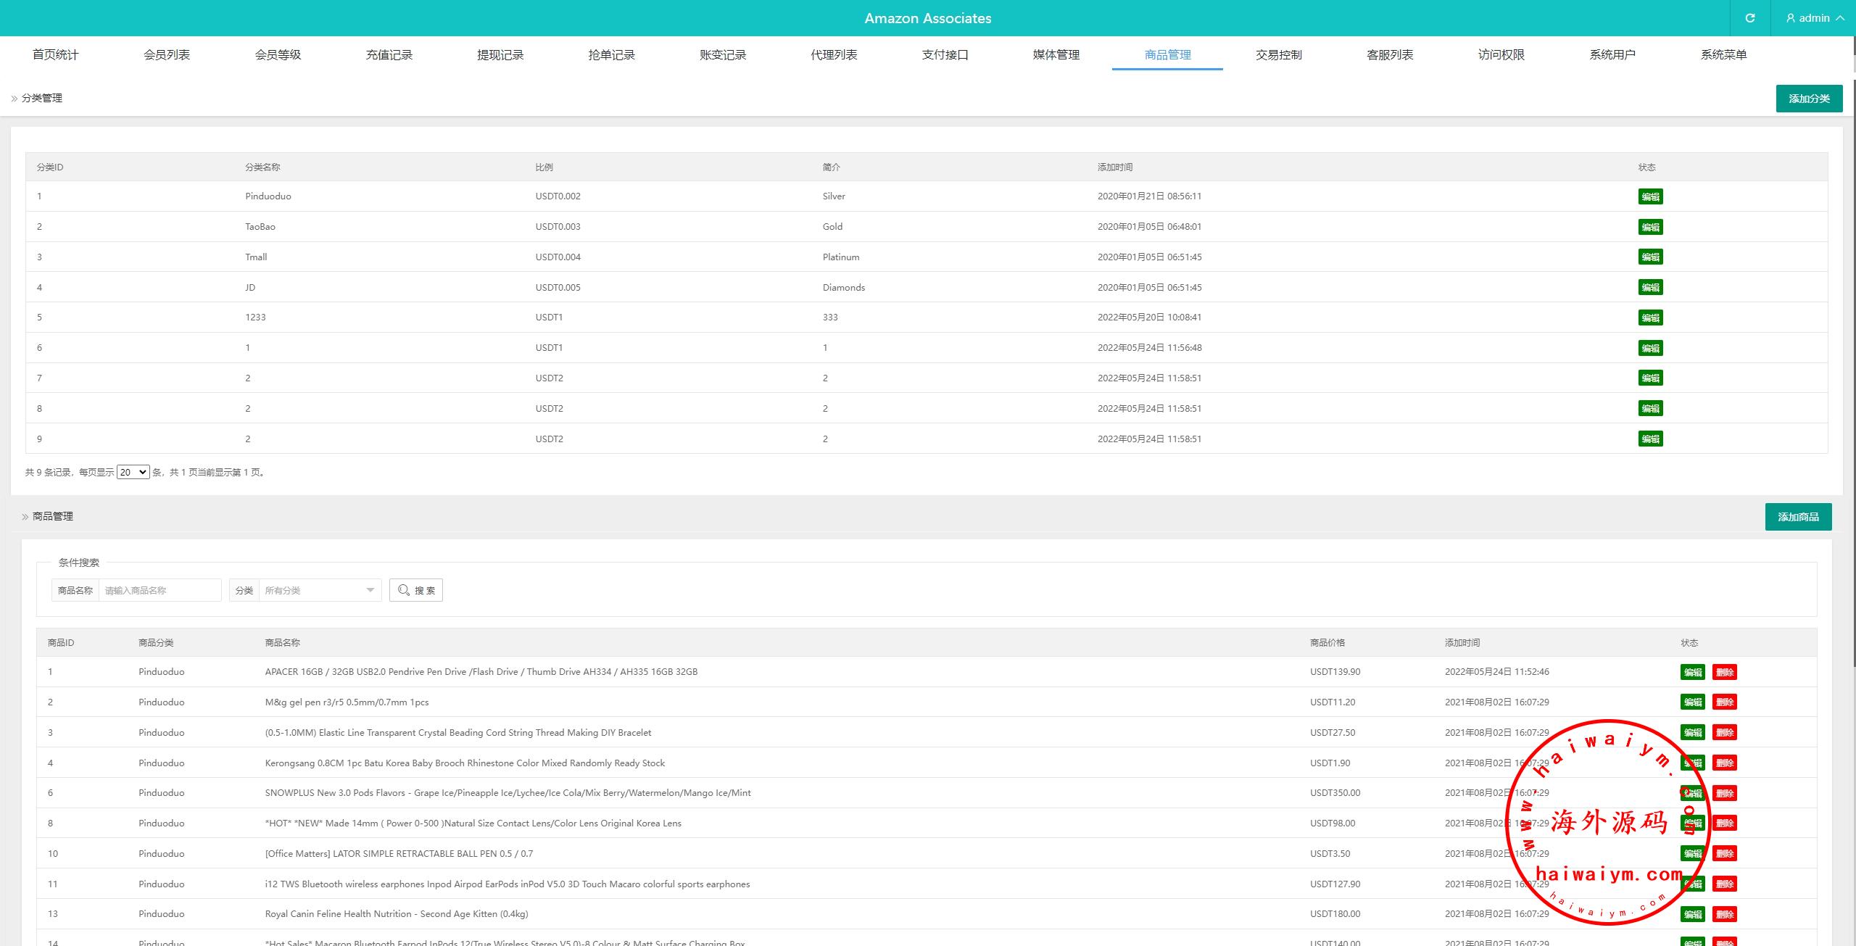This screenshot has height=946, width=1856.
Task: Click the 添加商品 button
Action: point(1797,517)
